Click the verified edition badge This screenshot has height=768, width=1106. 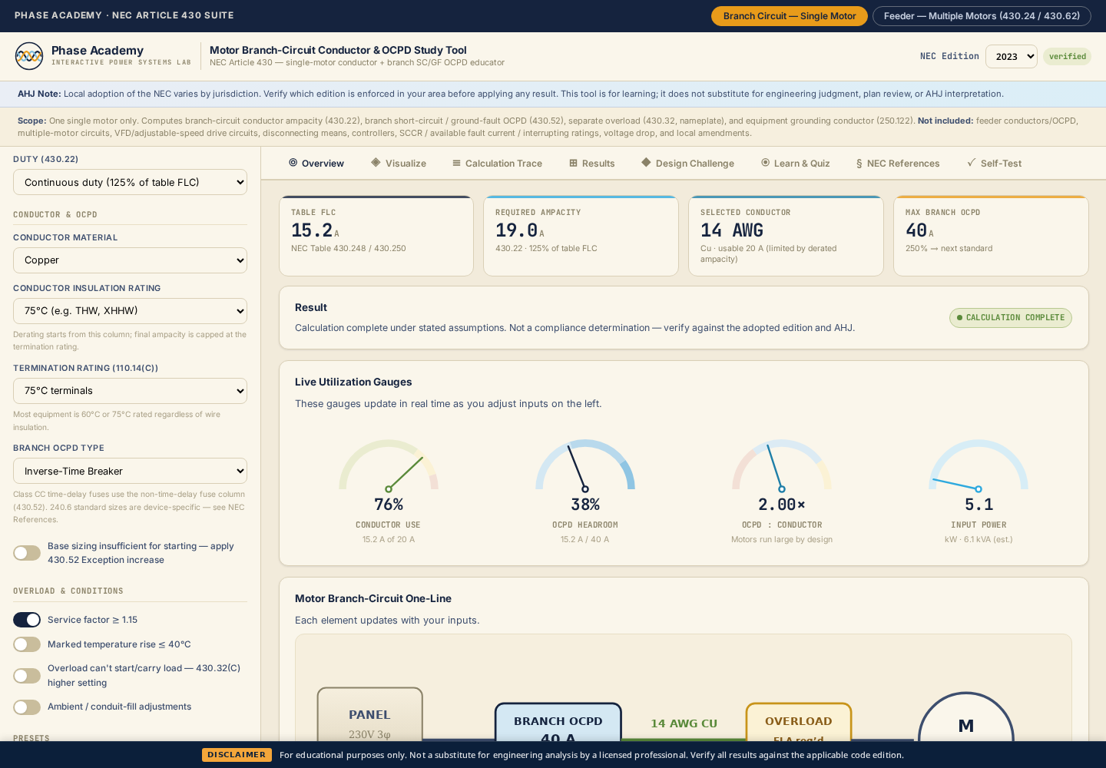pos(1067,56)
